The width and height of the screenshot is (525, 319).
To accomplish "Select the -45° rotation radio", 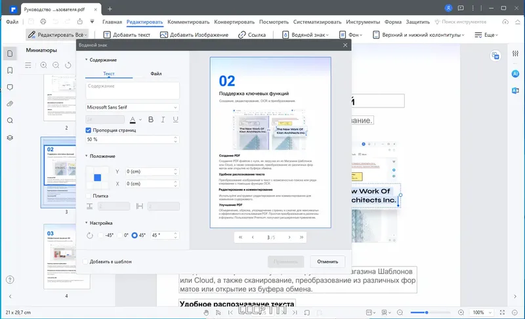I will tap(100, 235).
